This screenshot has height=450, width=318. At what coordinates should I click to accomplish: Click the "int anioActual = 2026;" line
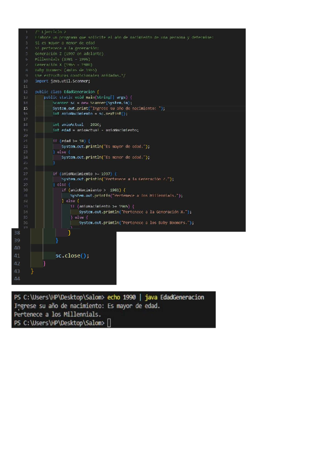(77, 124)
